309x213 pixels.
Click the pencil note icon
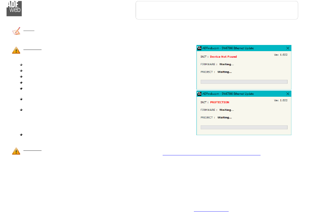click(16, 31)
